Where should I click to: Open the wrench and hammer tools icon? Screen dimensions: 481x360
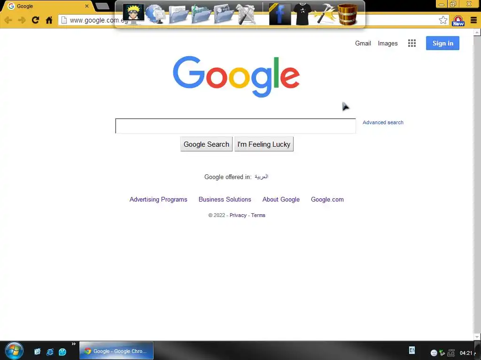[246, 15]
